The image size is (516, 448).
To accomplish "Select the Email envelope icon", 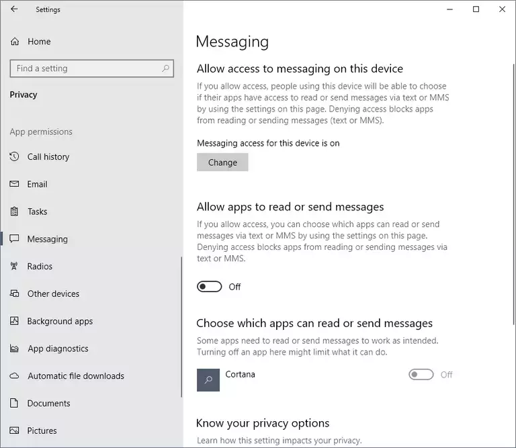I will pyautogui.click(x=14, y=185).
